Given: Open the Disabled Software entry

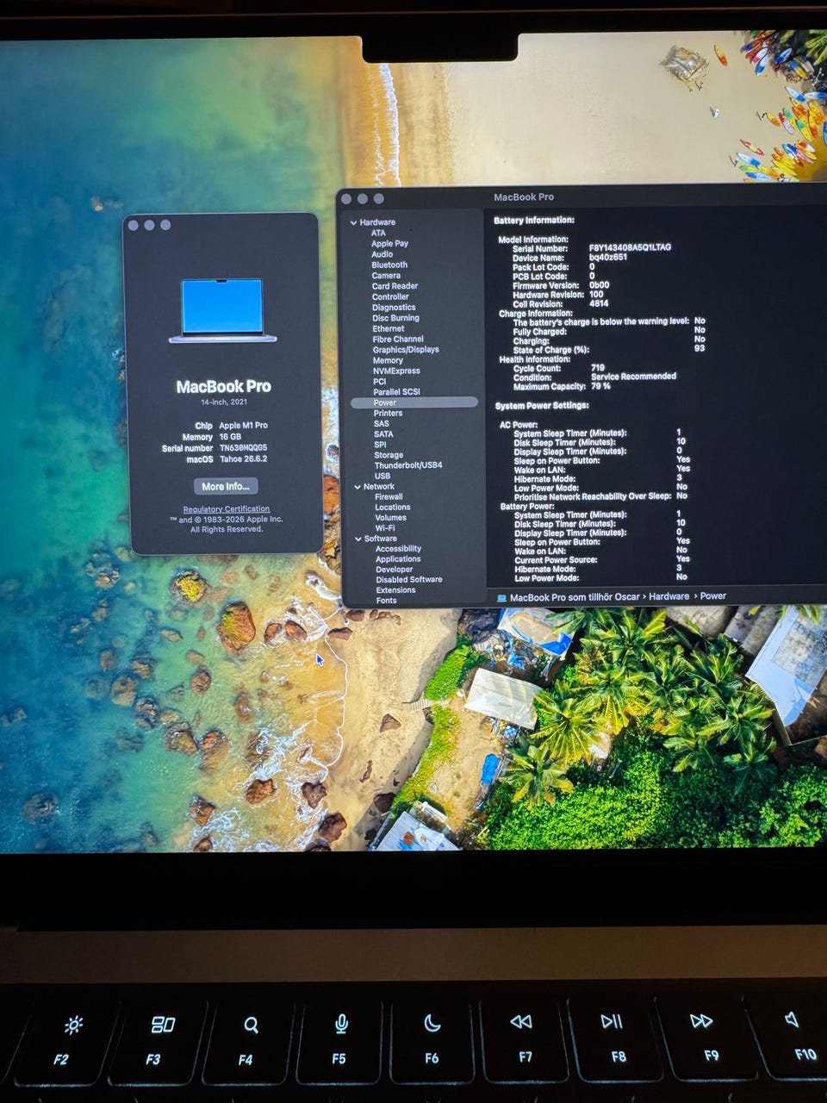Looking at the screenshot, I should pos(409,580).
